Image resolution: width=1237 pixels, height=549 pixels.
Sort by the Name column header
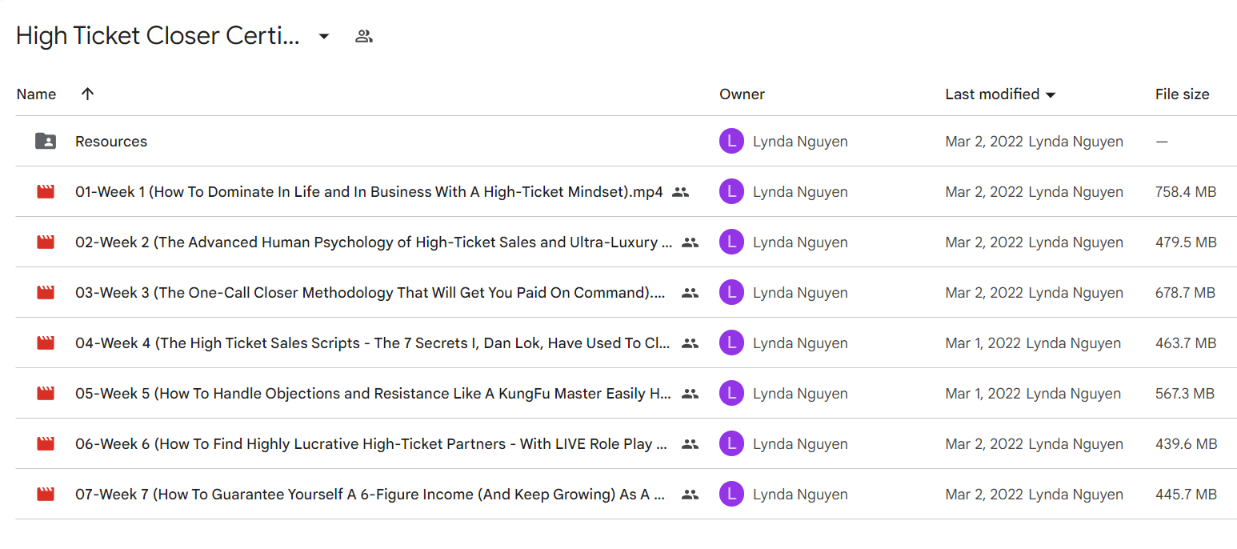pos(36,94)
